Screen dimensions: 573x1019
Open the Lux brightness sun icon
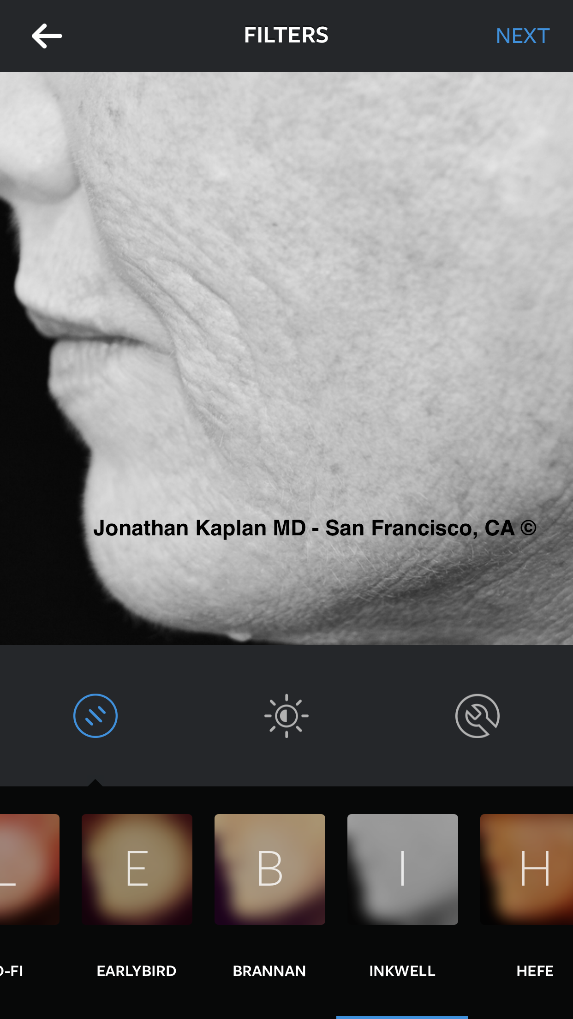click(286, 716)
